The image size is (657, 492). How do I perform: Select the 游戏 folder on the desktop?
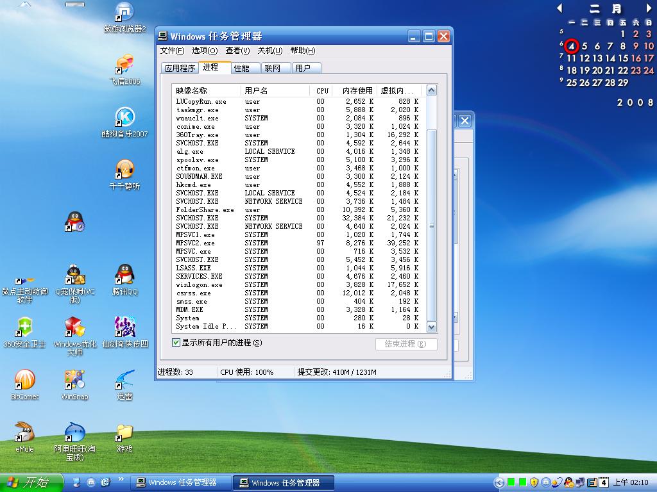tap(125, 438)
